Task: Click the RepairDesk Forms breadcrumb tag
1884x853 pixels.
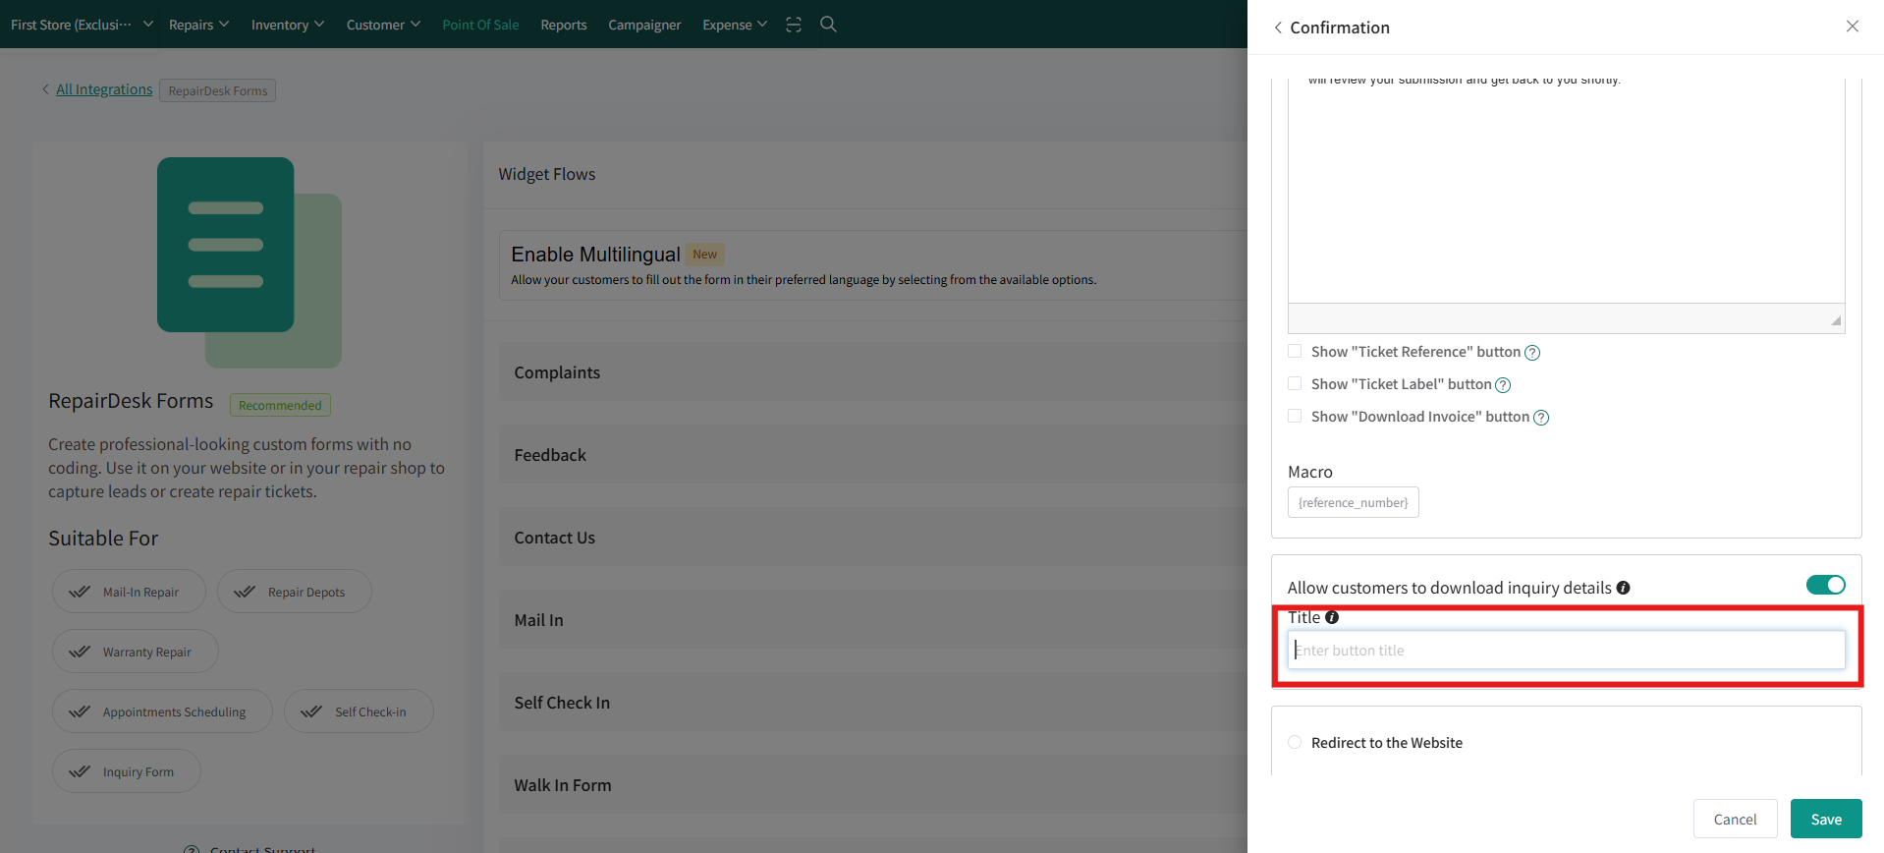Action: pos(217,90)
